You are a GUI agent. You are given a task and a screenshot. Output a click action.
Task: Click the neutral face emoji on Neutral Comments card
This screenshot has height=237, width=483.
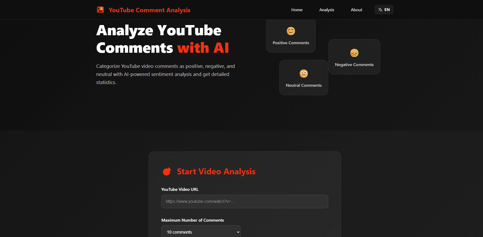304,74
